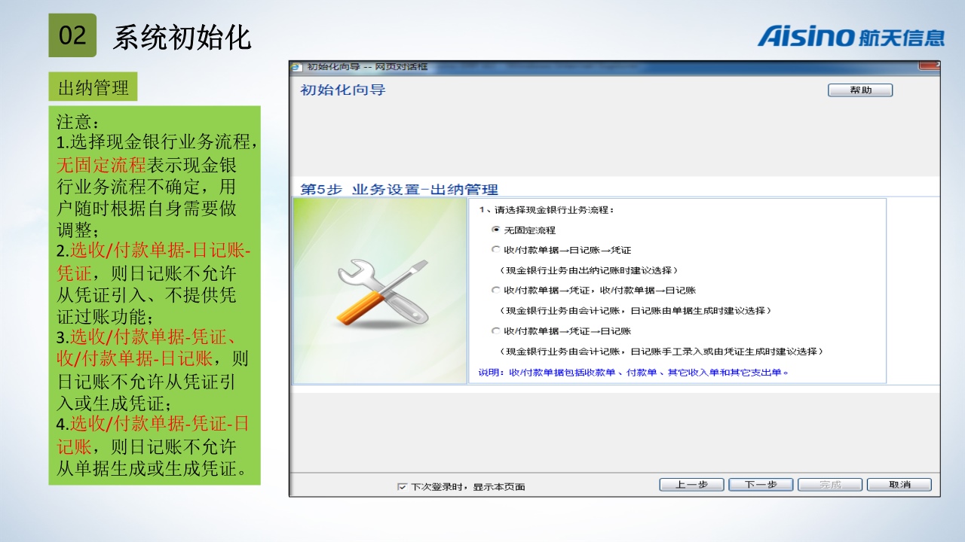Open help with the 帮助 button
The width and height of the screenshot is (965, 542).
tap(859, 90)
